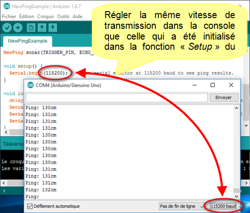Click 'Serial.begin(115200);' code line
Image resolution: width=250 pixels, height=213 pixels.
pos(38,73)
